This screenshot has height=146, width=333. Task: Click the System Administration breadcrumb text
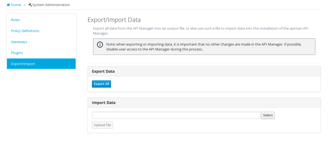[51, 5]
